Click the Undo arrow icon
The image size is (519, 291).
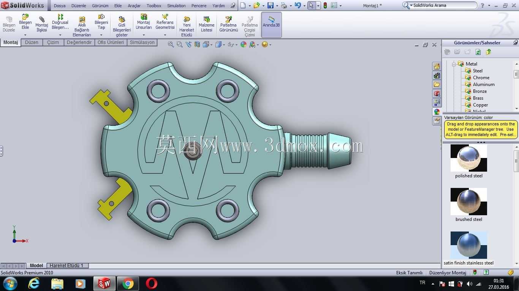click(x=297, y=5)
